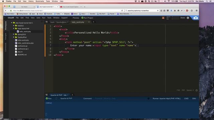Click the bookmarks list icon in Firefox toolbar
Viewport: 214px width, 120px height.
[165, 10]
